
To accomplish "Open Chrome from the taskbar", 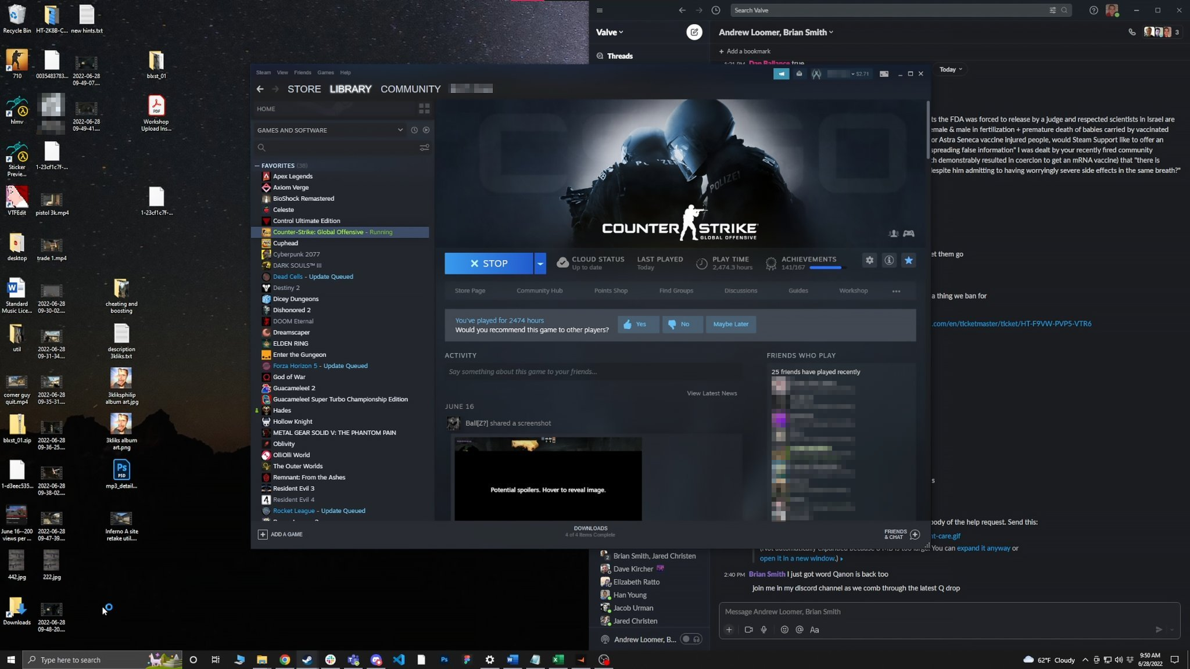I will point(285,660).
